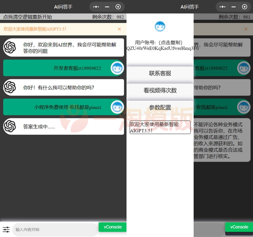The width and height of the screenshot is (253, 237).
Task: Click the 用户账号: (点击复制) label
Action: [159, 43]
